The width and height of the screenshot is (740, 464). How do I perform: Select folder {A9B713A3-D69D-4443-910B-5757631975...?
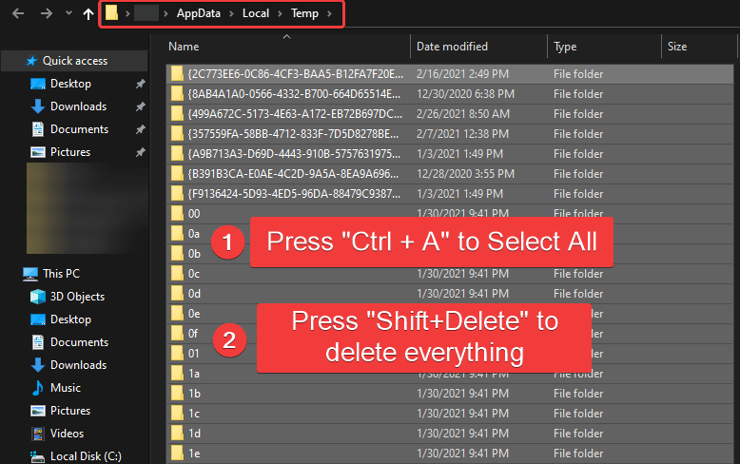450,154
